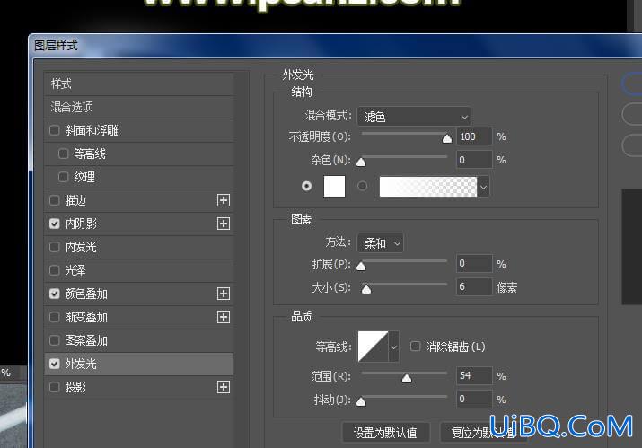Open the 混合选项 section

(139, 108)
